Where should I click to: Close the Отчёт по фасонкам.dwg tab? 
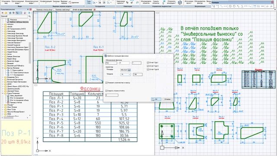click(94, 10)
